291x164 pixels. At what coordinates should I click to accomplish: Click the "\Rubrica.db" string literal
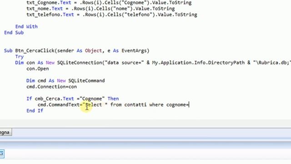pos(271,63)
